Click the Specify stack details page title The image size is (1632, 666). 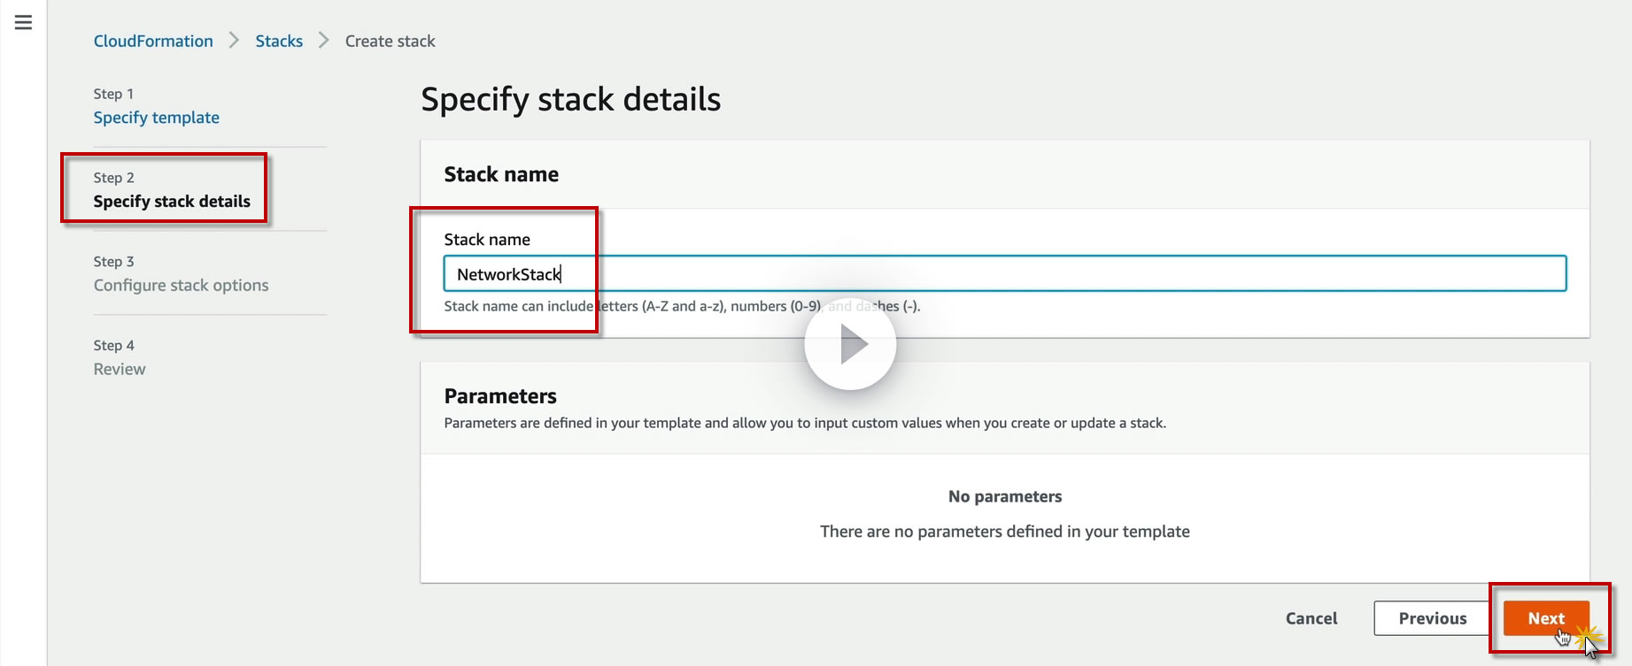pos(570,99)
